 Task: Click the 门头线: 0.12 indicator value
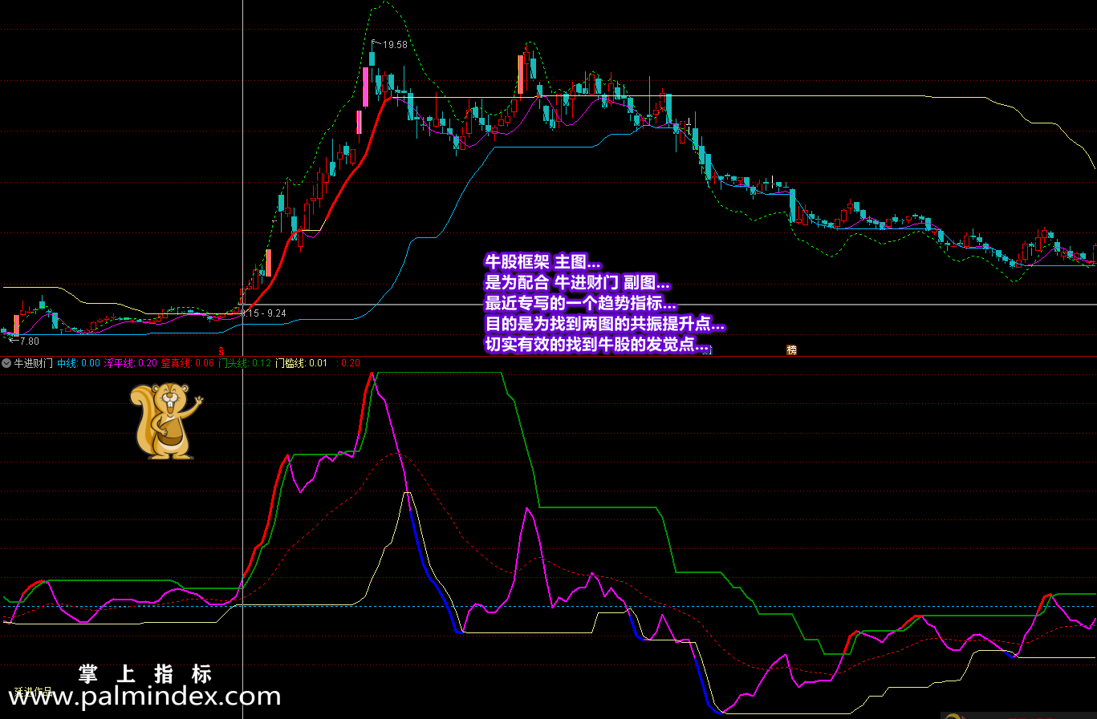click(x=245, y=363)
